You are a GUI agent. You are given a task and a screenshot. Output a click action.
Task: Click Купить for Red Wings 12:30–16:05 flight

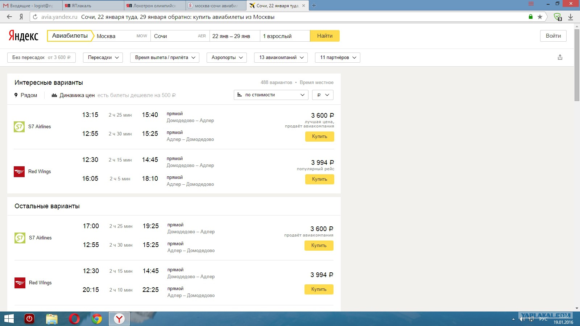pos(320,179)
